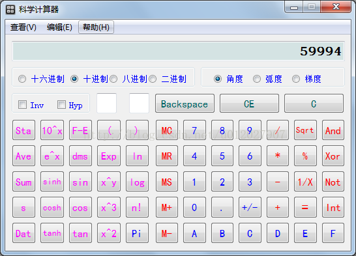Viewport: 356px width, 256px height.
Task: Click the n! factorial button
Action: [x=137, y=207]
